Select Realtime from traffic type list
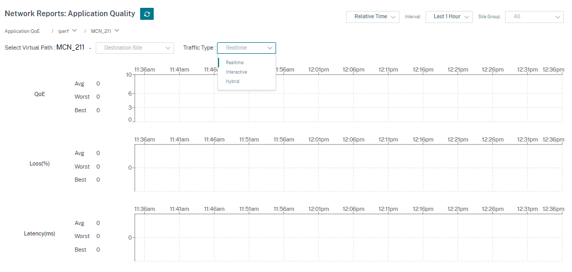 [x=247, y=63]
